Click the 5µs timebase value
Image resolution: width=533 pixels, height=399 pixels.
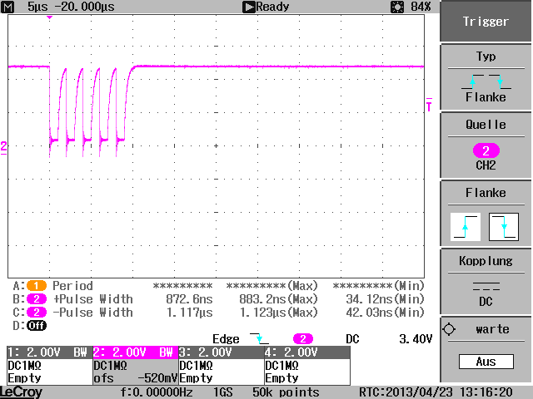click(x=37, y=7)
